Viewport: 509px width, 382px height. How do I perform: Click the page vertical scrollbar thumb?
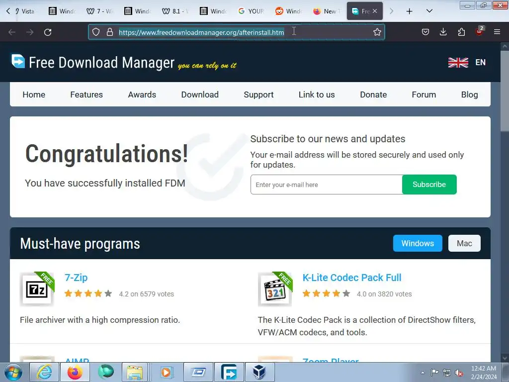505,91
